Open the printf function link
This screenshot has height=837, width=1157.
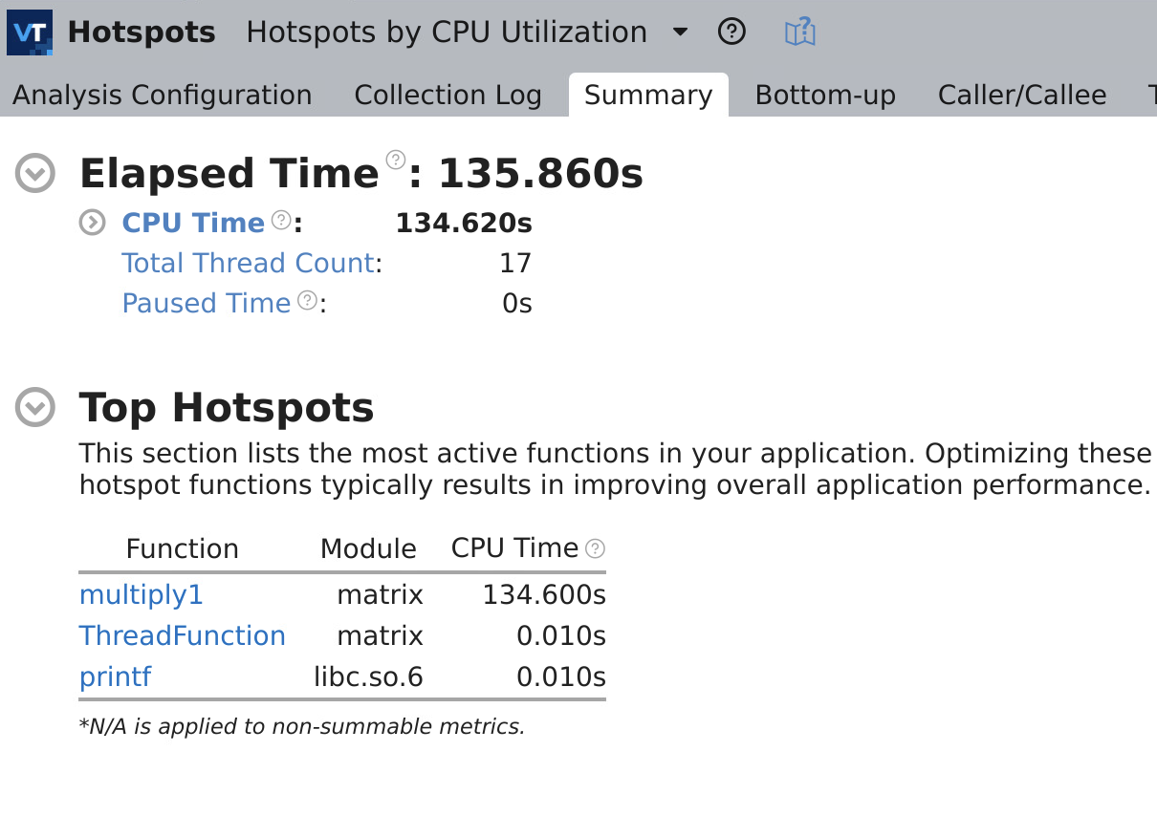coord(115,677)
